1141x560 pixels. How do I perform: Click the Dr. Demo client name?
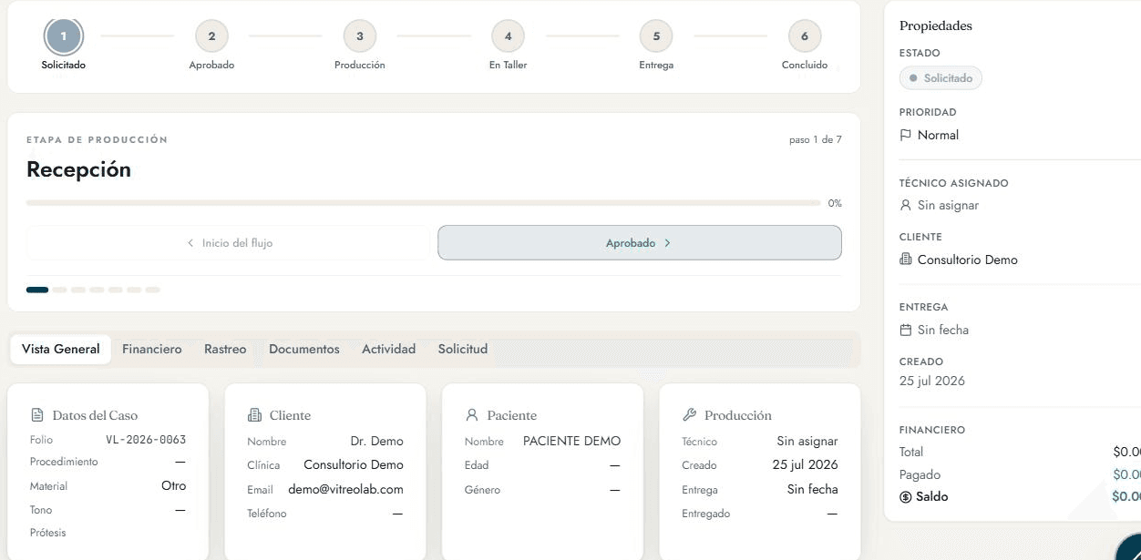(x=377, y=441)
